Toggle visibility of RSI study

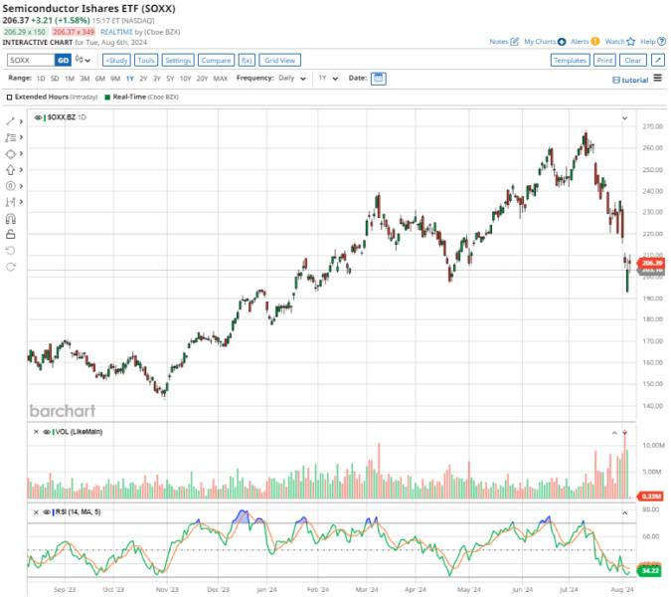(x=47, y=512)
